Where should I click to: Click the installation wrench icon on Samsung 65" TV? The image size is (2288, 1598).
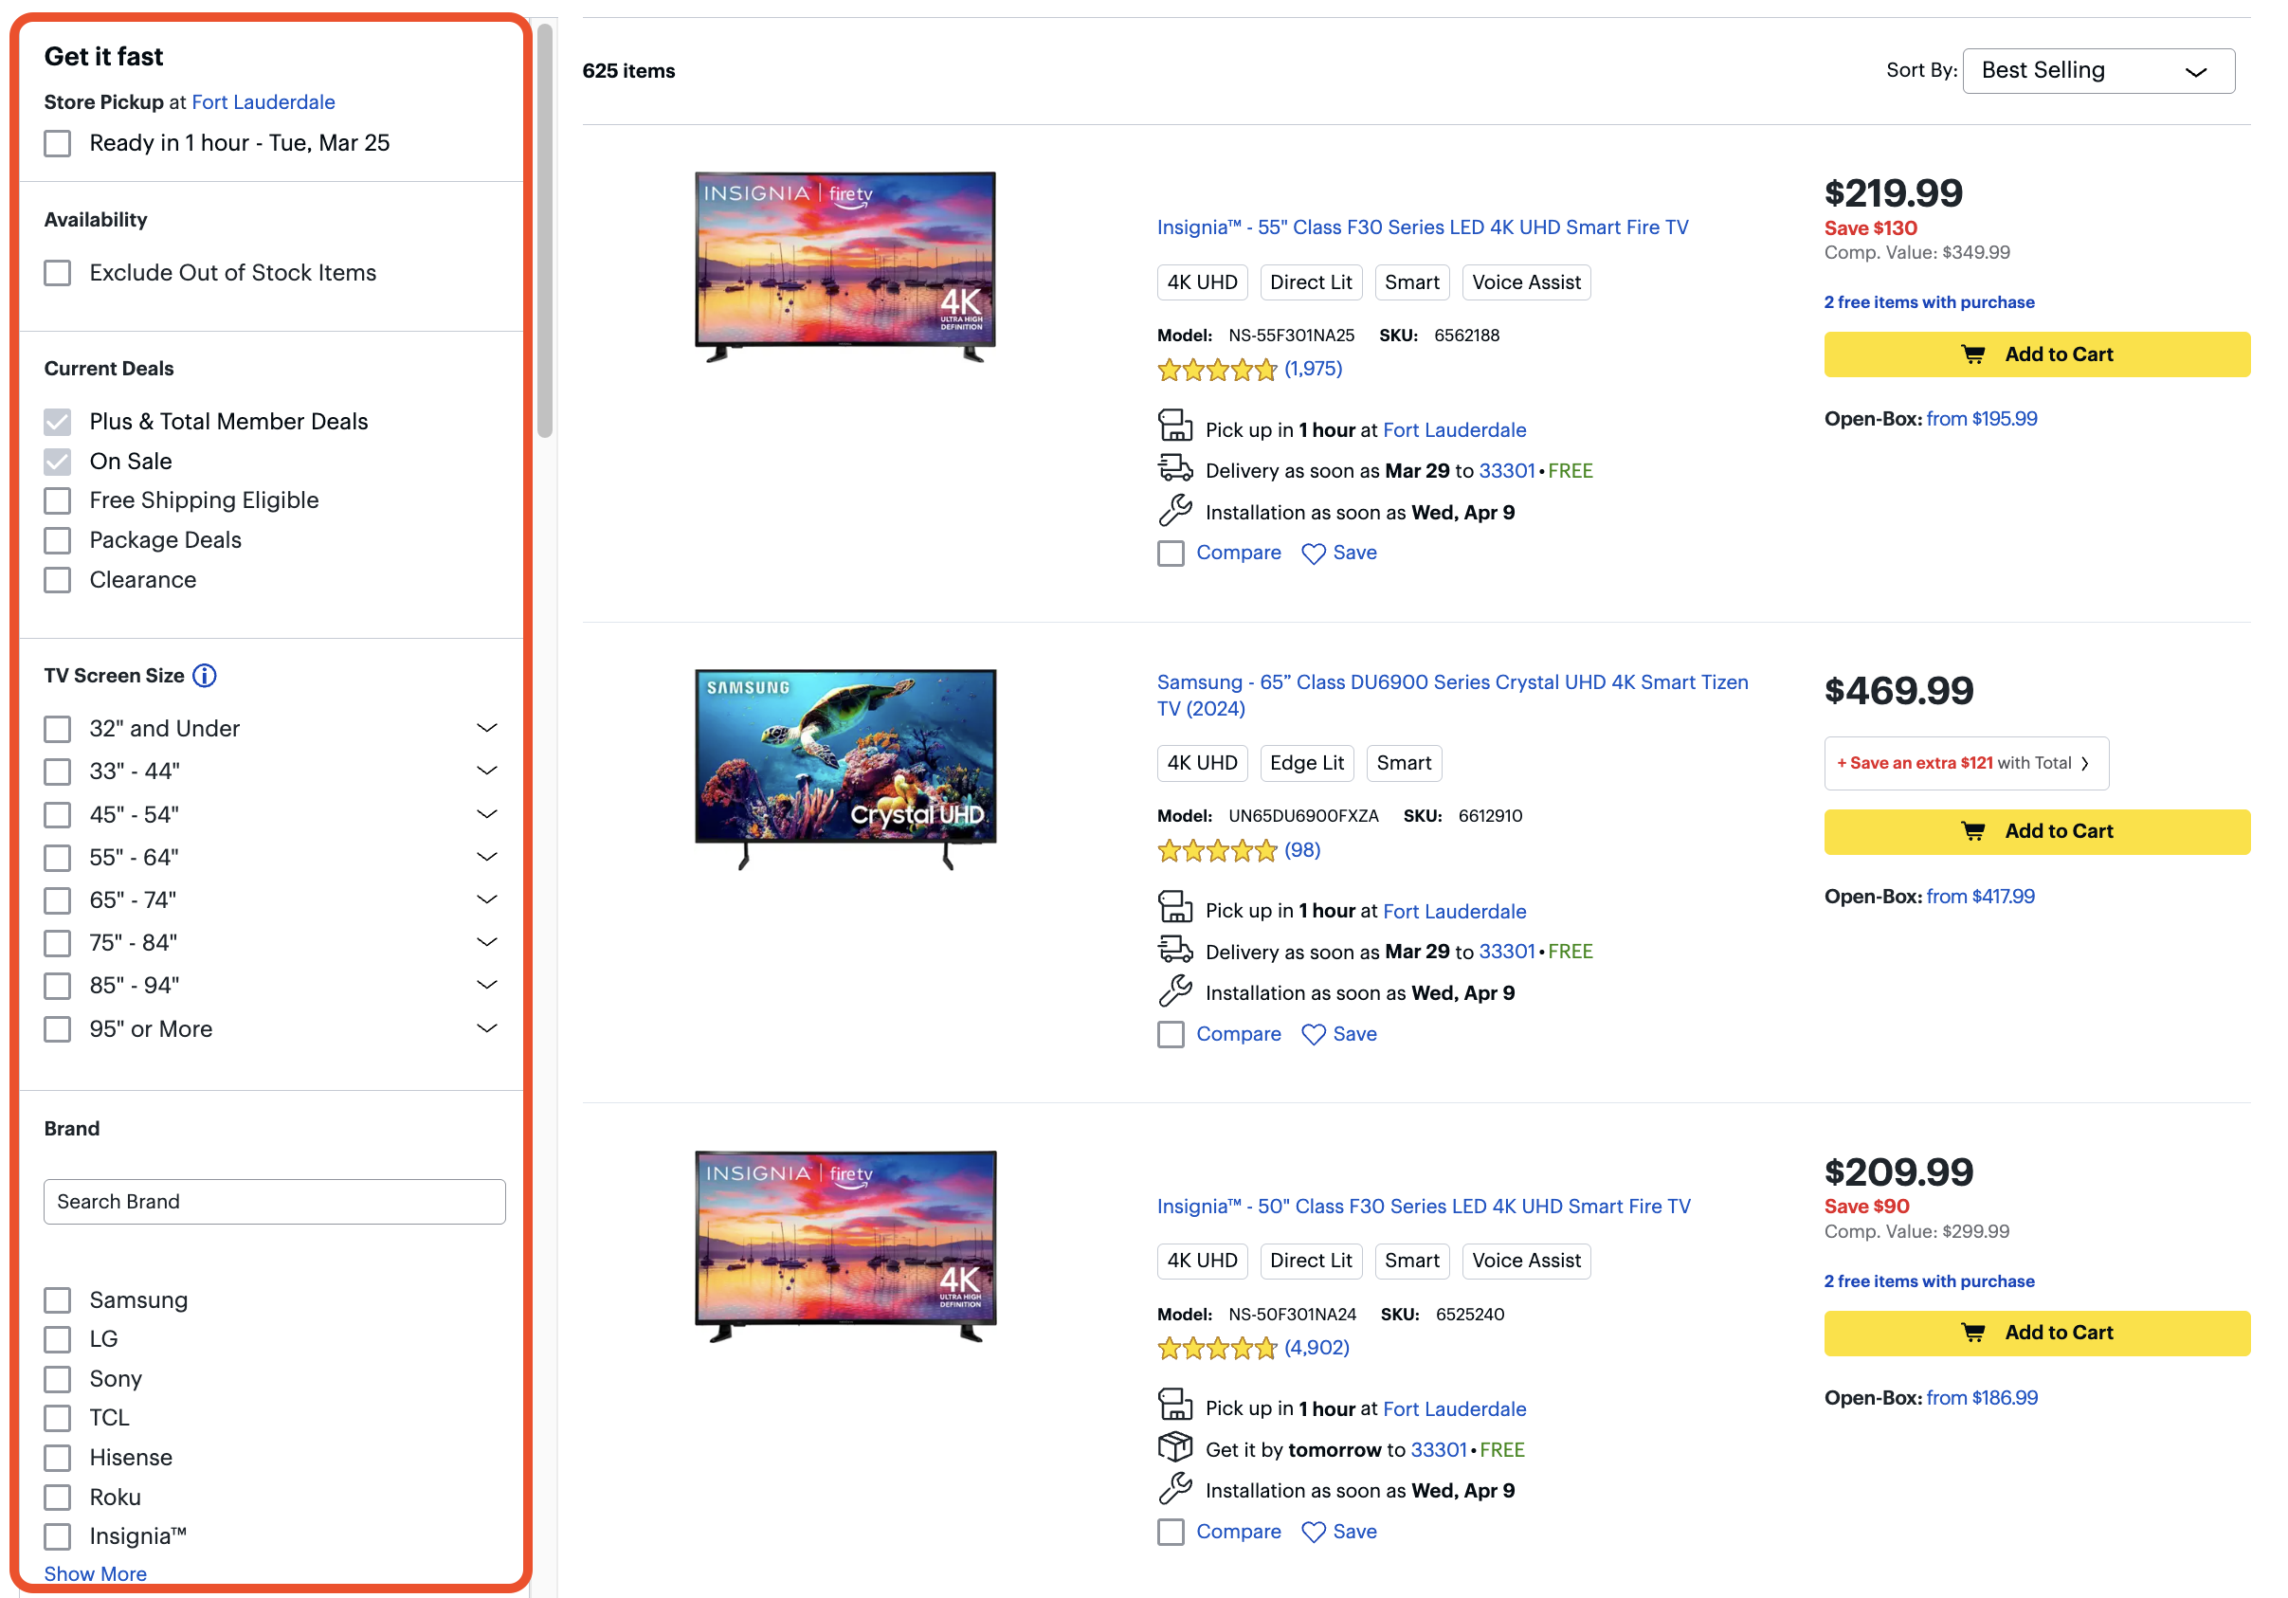coord(1175,991)
